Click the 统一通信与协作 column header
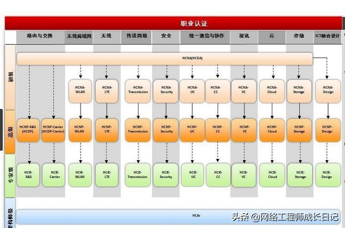Viewport: 345px width, 228px height. click(205, 37)
